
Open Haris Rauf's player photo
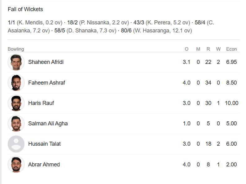16,103
